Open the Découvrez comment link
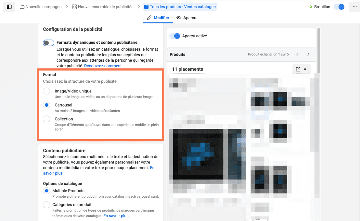The height and width of the screenshot is (221, 360). point(103,66)
